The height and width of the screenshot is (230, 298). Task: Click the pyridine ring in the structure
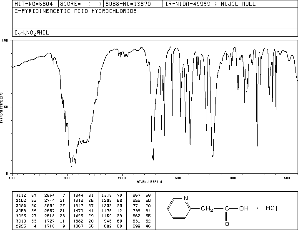(x=179, y=208)
